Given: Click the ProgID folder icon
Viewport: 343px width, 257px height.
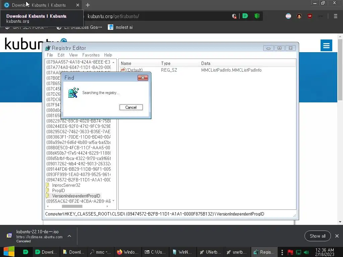Looking at the screenshot, I should (48, 190).
